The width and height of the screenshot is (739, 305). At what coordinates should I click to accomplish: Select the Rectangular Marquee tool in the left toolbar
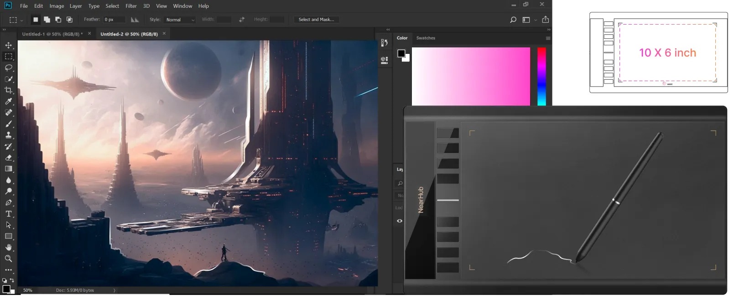coord(8,57)
